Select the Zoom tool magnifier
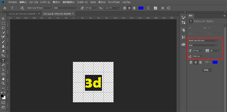 click(3, 83)
